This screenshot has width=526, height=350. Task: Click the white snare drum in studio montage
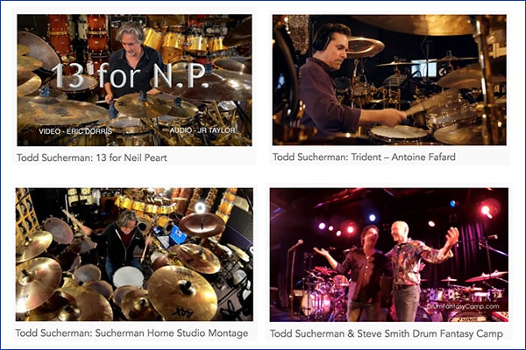tap(128, 277)
